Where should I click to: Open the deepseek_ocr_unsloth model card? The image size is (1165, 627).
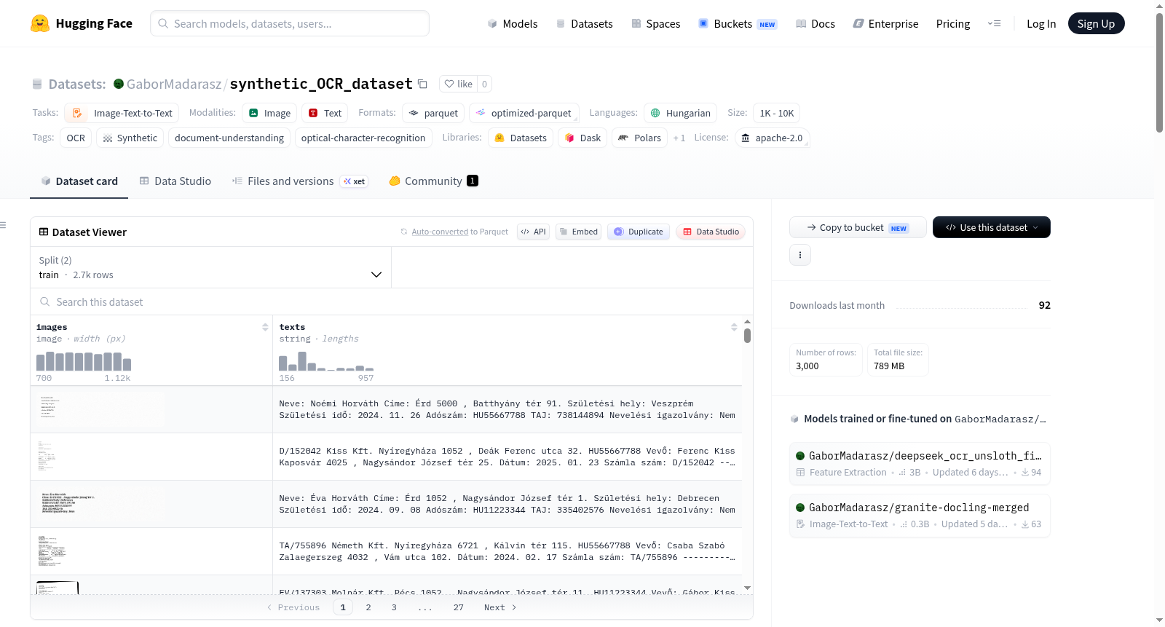pyautogui.click(x=920, y=464)
